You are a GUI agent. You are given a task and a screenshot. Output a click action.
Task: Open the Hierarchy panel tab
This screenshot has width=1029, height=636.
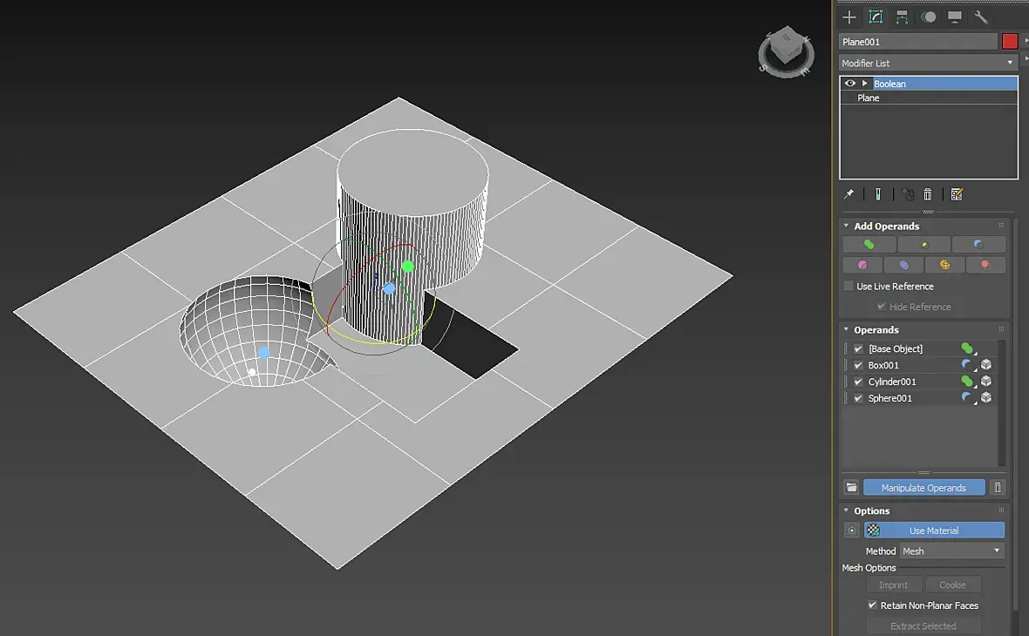(x=902, y=17)
